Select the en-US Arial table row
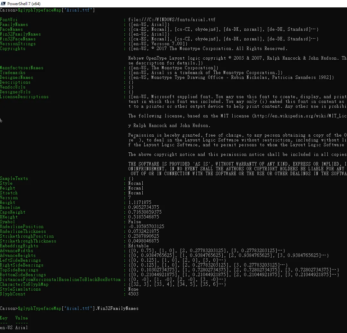This screenshot has height=333, width=347. point(13,328)
